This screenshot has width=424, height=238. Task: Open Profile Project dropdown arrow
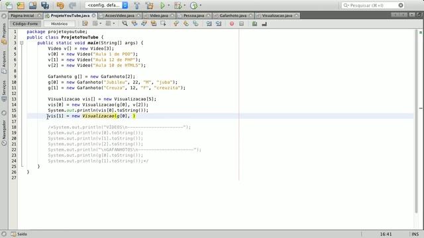pos(201,5)
